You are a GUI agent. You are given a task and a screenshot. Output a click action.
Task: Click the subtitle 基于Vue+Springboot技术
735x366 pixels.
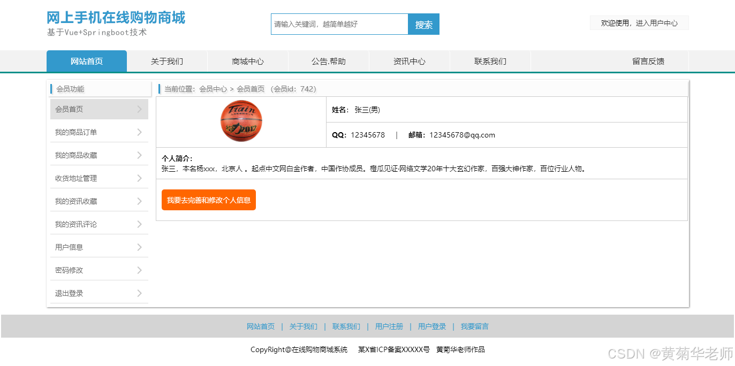tap(97, 32)
